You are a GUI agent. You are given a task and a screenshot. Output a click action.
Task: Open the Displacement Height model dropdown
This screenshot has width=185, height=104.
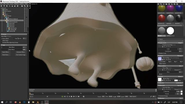[x=180, y=43]
